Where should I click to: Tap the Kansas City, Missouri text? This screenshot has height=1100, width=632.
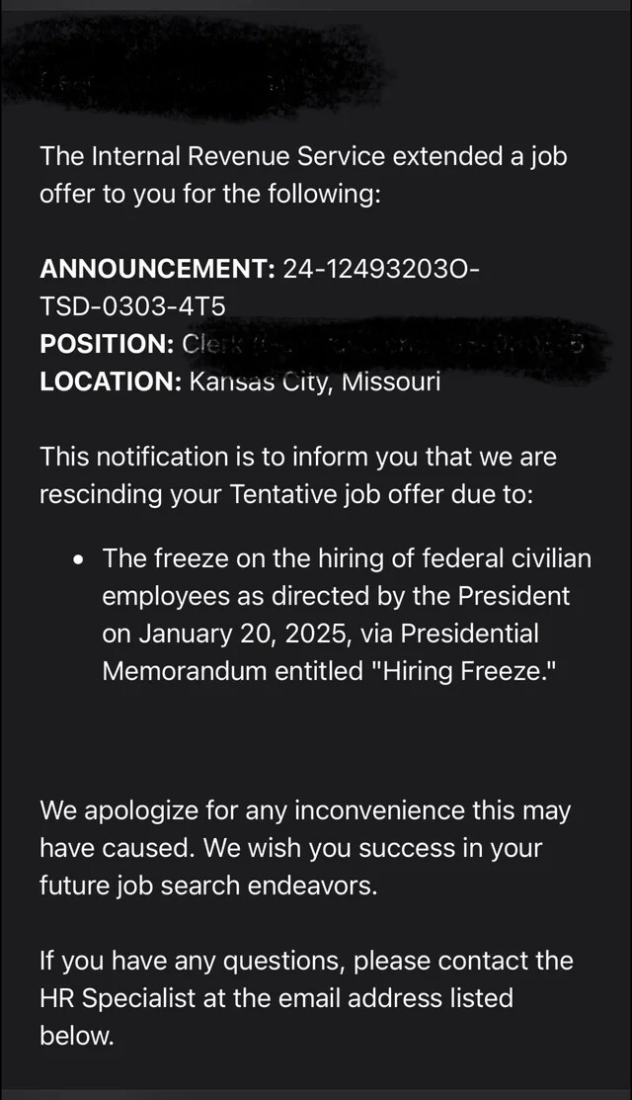tap(311, 381)
